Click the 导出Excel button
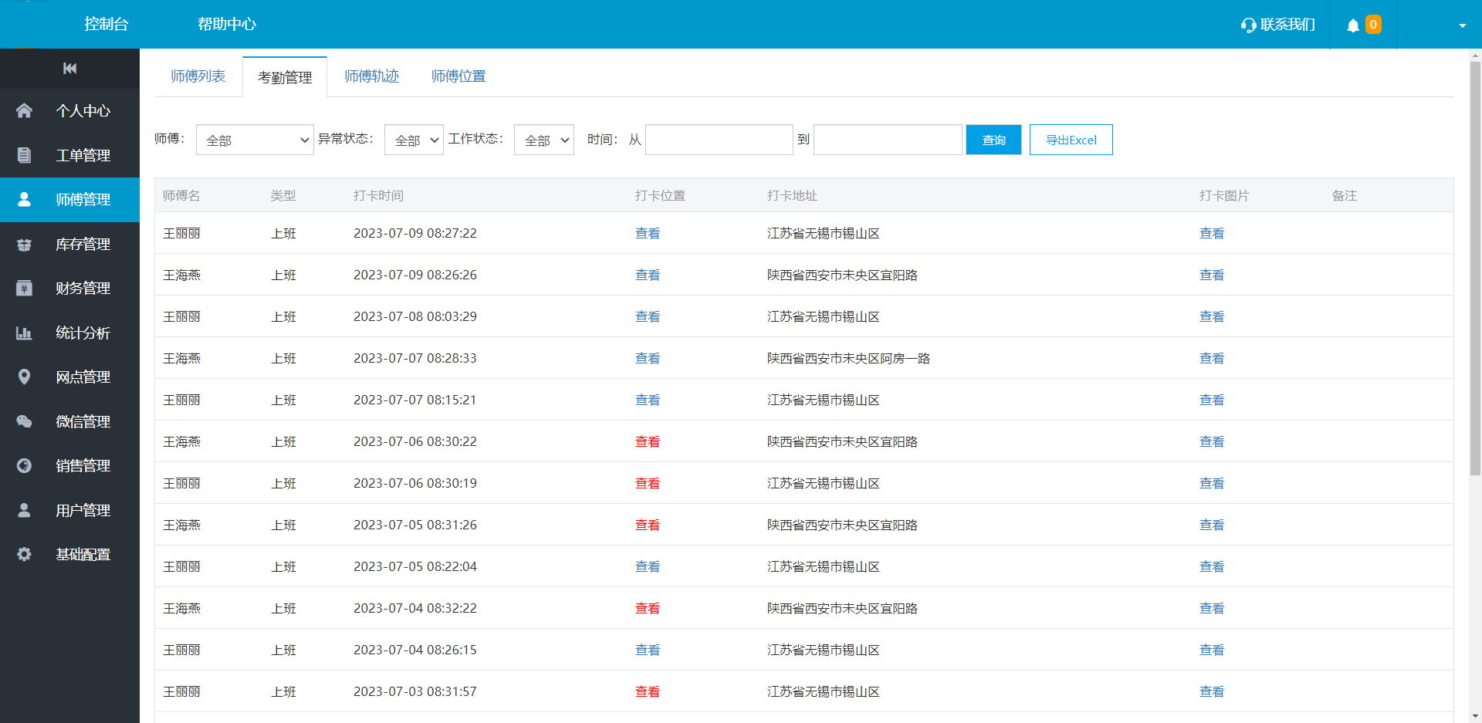Viewport: 1482px width, 723px height. tap(1071, 140)
